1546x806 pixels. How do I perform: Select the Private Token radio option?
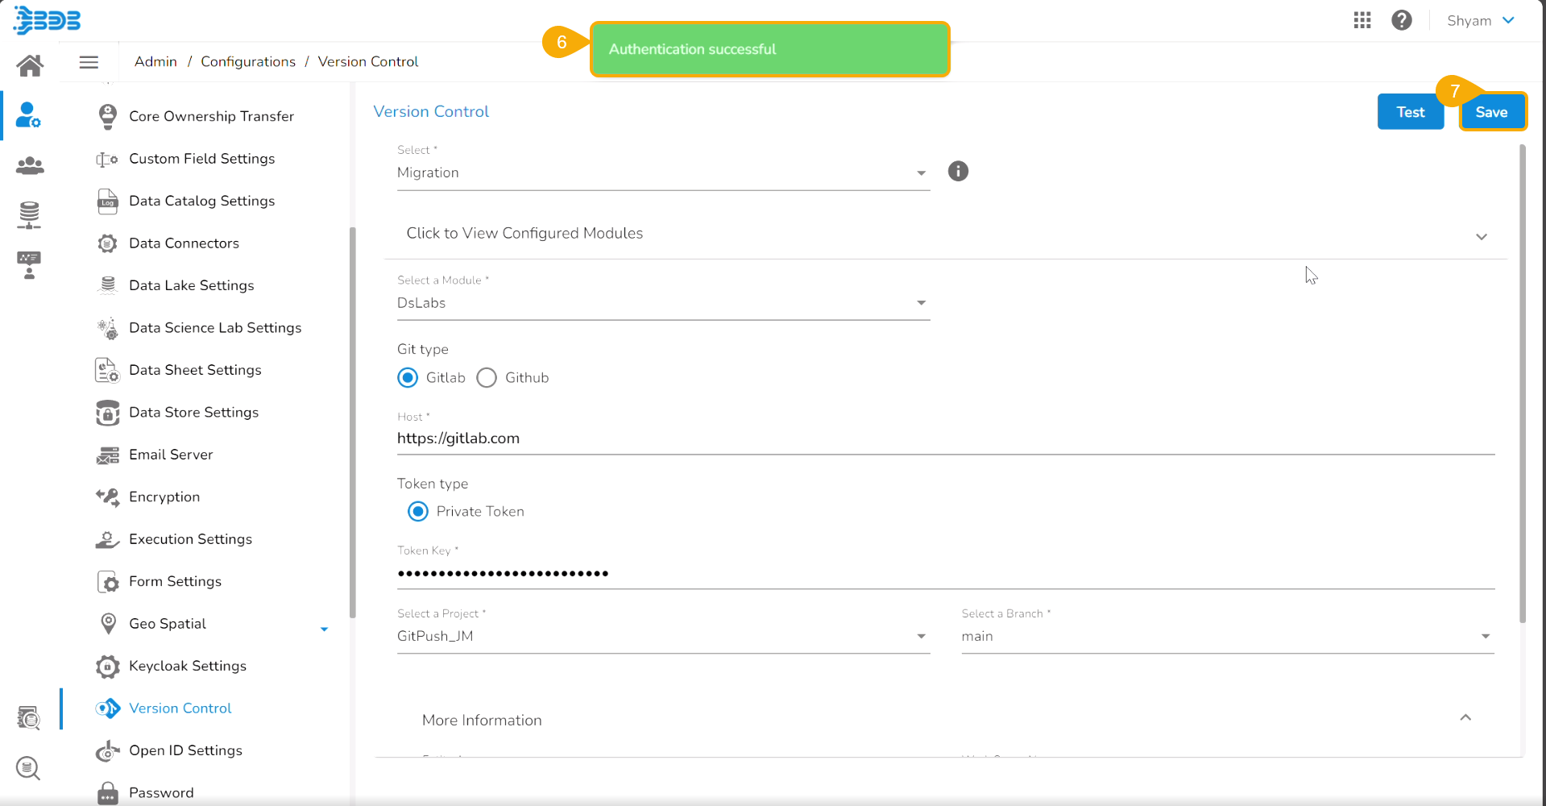tap(417, 512)
